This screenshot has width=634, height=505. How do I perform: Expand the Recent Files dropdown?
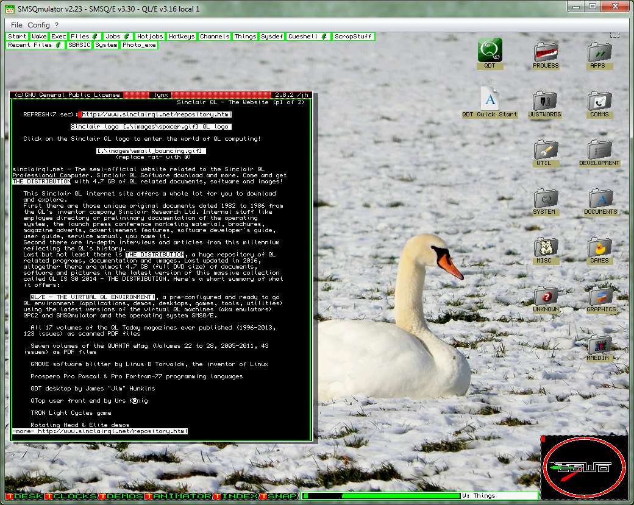pyautogui.click(x=35, y=45)
